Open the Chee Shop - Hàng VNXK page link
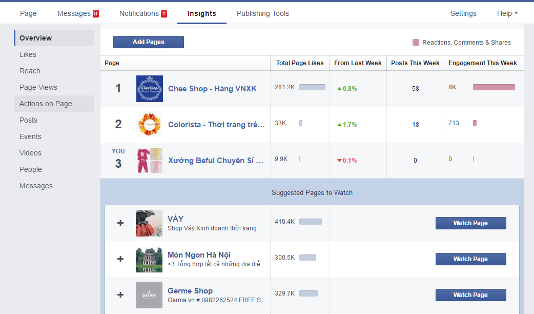 click(x=212, y=88)
